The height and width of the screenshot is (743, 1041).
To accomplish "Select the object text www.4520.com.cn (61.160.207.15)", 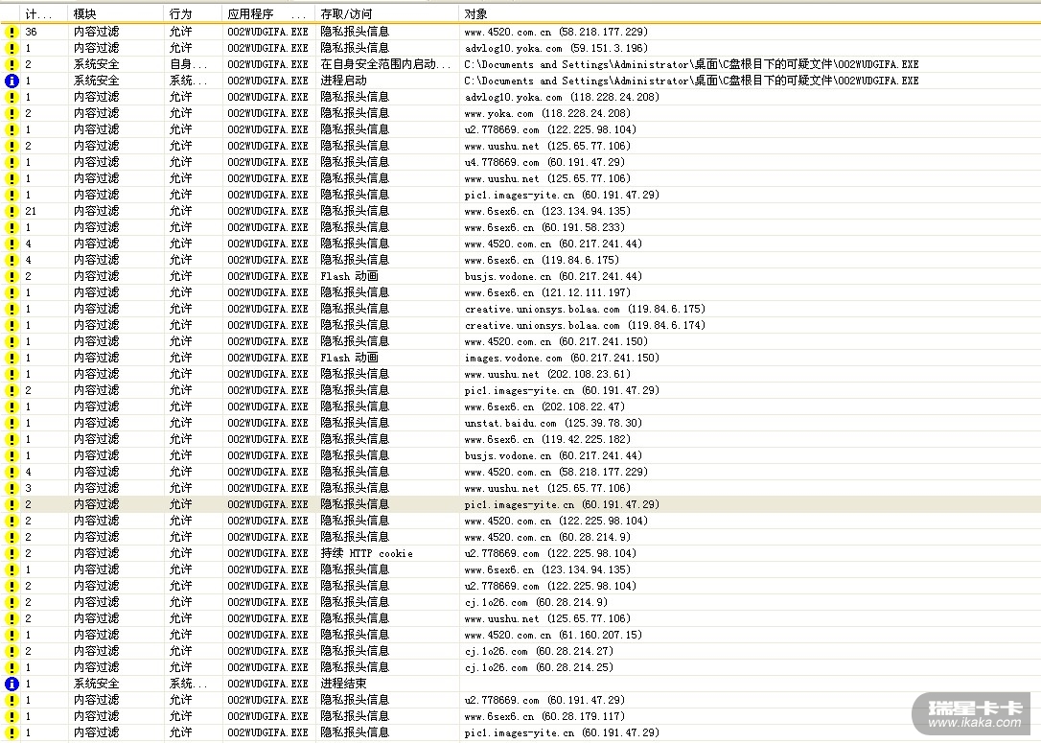I will [x=553, y=635].
